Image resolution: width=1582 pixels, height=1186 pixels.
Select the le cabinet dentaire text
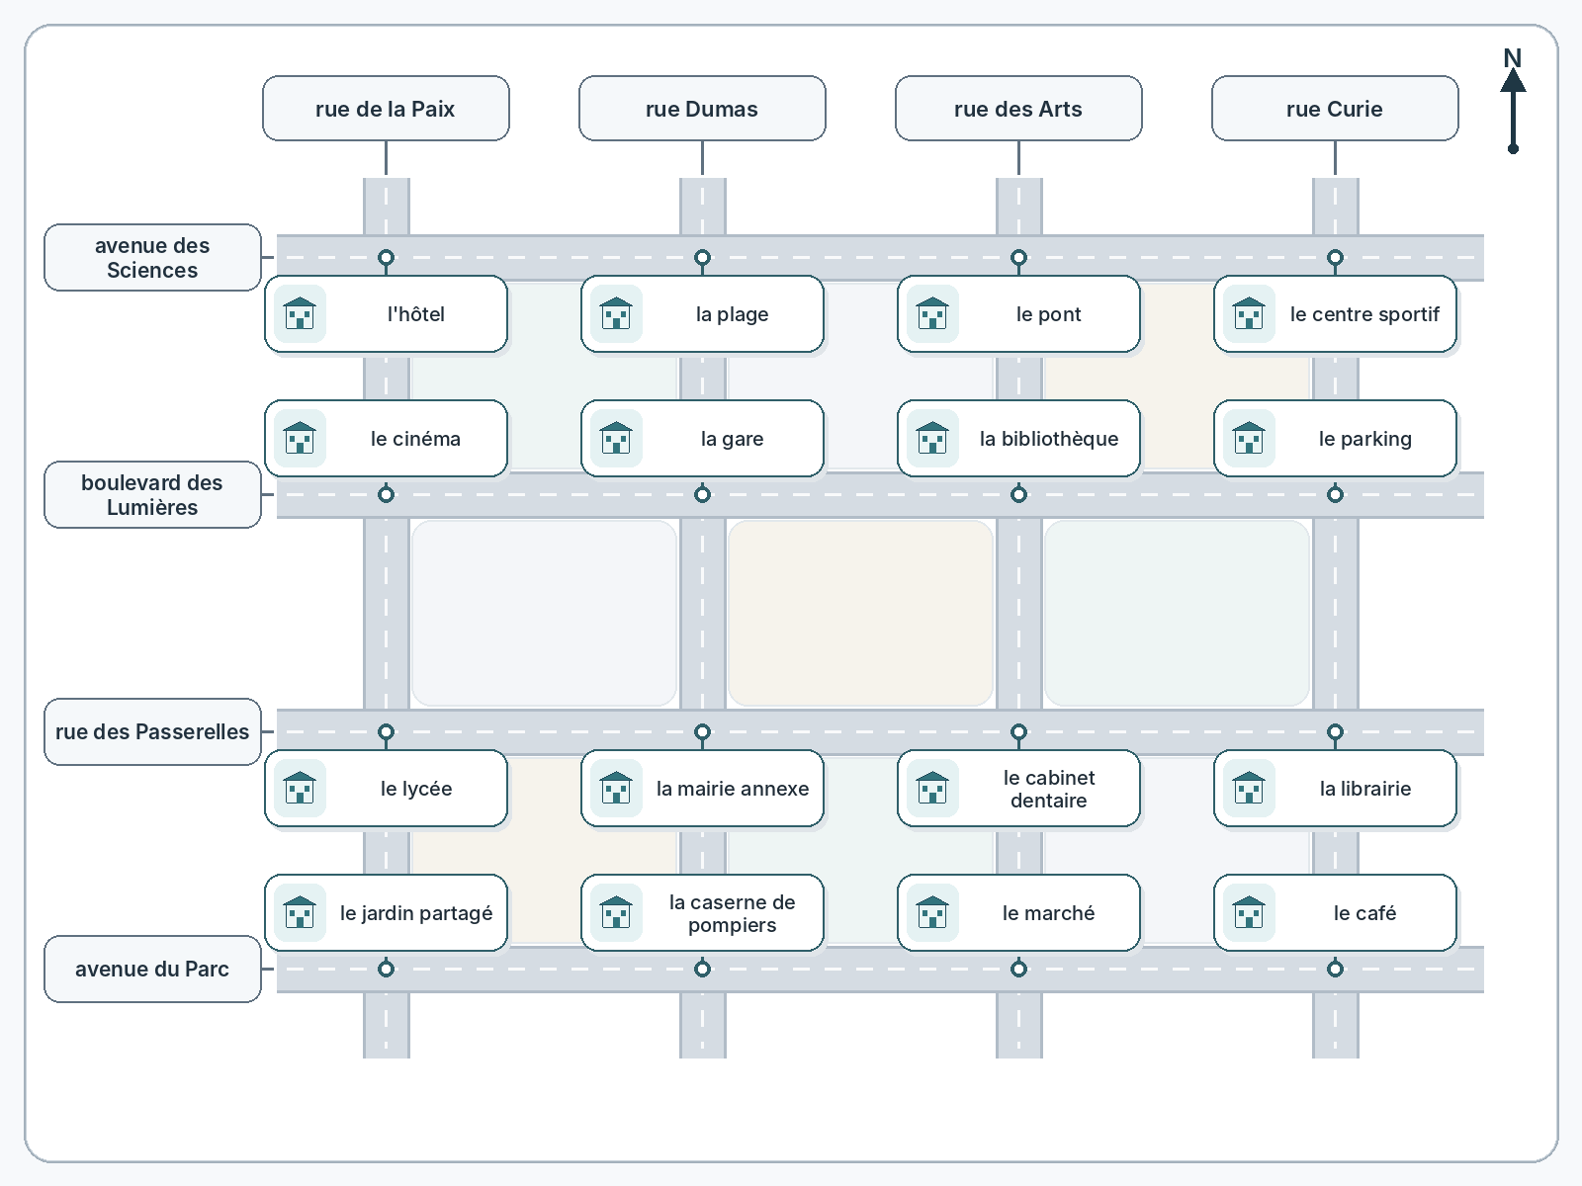(1049, 789)
